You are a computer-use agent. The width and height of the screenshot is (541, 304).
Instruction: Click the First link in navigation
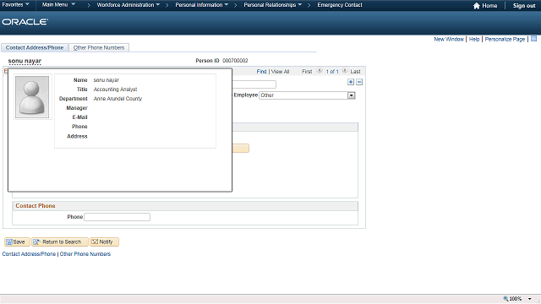pos(307,72)
